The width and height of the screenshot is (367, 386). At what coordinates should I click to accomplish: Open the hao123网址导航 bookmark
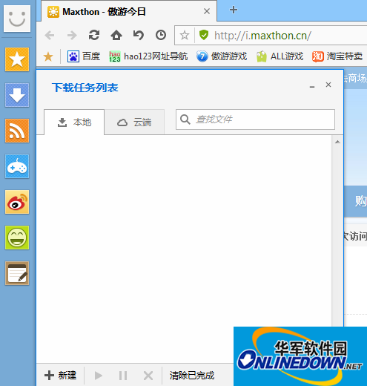click(148, 56)
